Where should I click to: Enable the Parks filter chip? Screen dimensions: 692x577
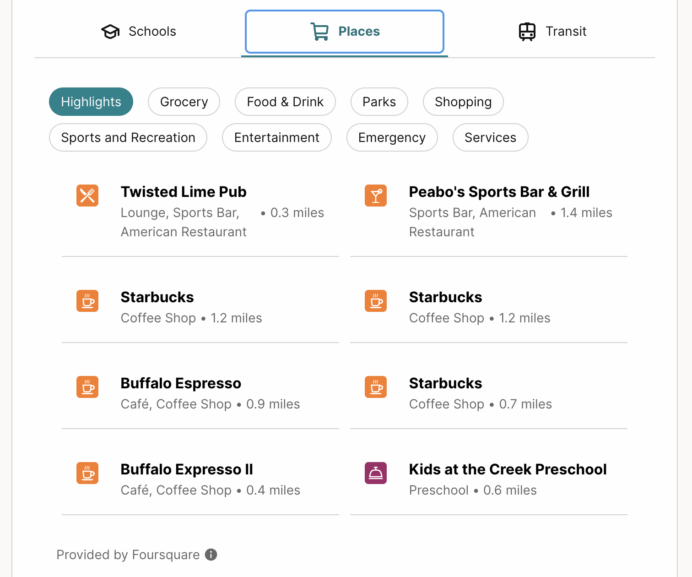click(379, 102)
